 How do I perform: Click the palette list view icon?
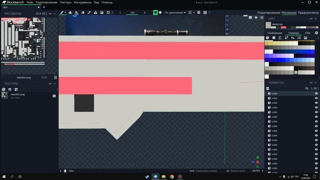coord(299,38)
